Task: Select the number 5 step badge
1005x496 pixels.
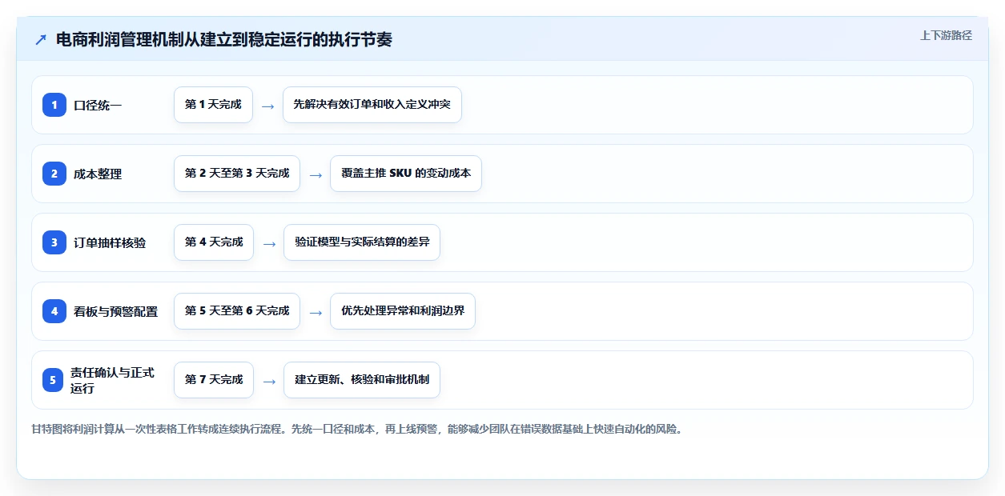Action: tap(54, 380)
